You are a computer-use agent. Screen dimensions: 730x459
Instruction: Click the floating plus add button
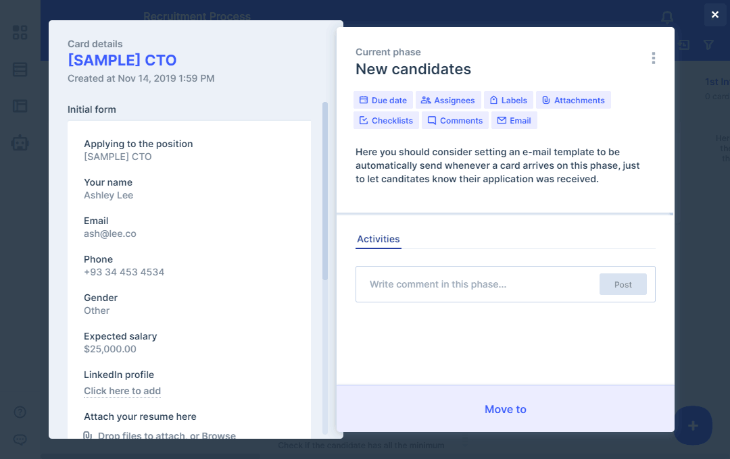[x=692, y=425]
